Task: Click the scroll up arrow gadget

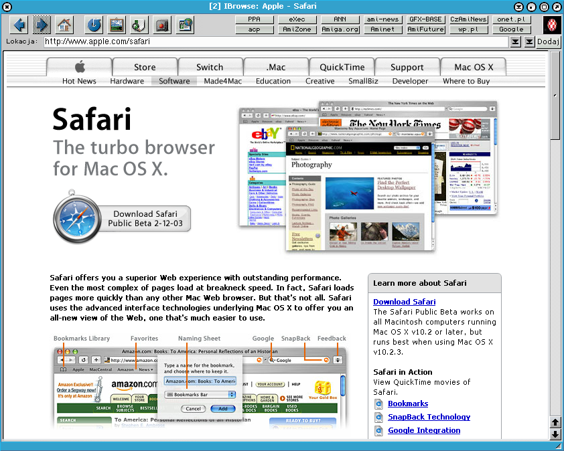Action: tap(555, 422)
